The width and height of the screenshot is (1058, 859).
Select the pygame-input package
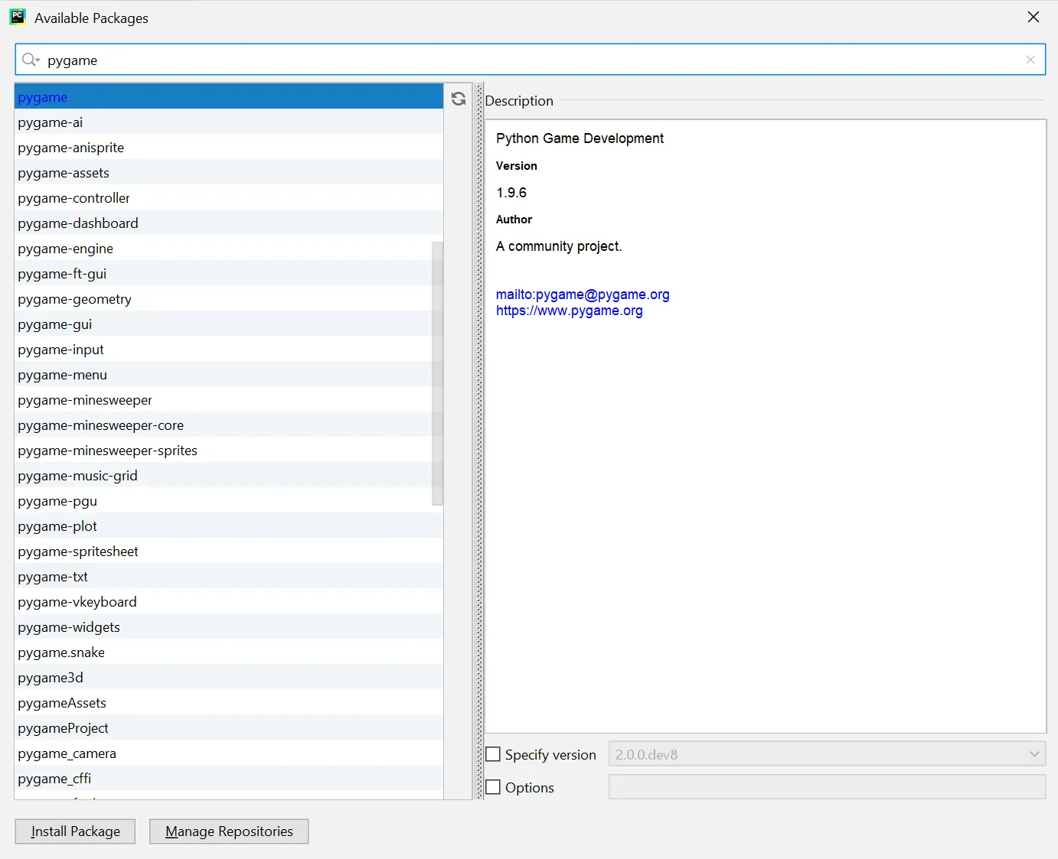click(229, 350)
